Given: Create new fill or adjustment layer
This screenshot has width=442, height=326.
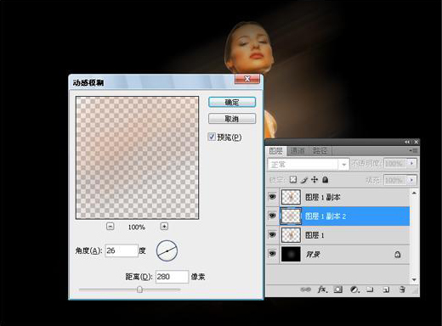Looking at the screenshot, I should coord(354,289).
